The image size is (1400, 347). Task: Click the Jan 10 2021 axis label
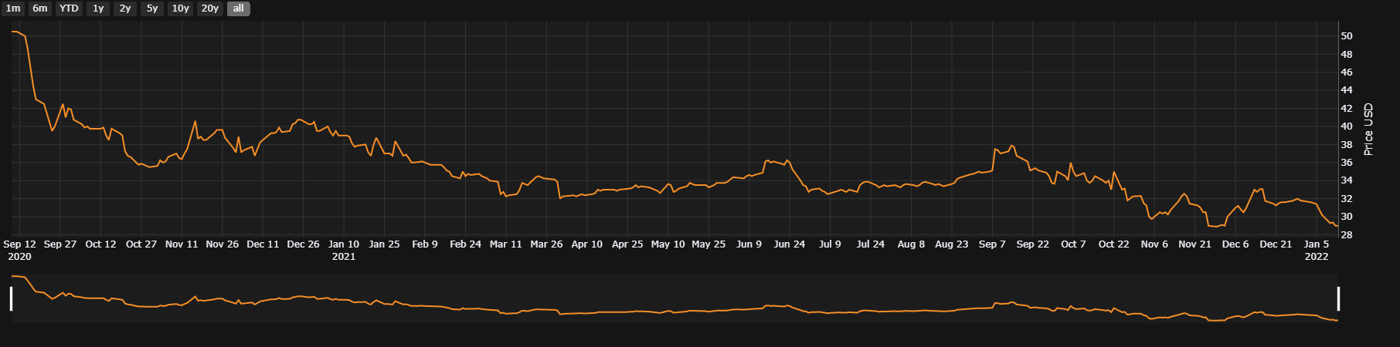click(344, 250)
